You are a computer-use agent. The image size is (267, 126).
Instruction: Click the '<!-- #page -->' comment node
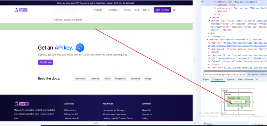coord(217,36)
